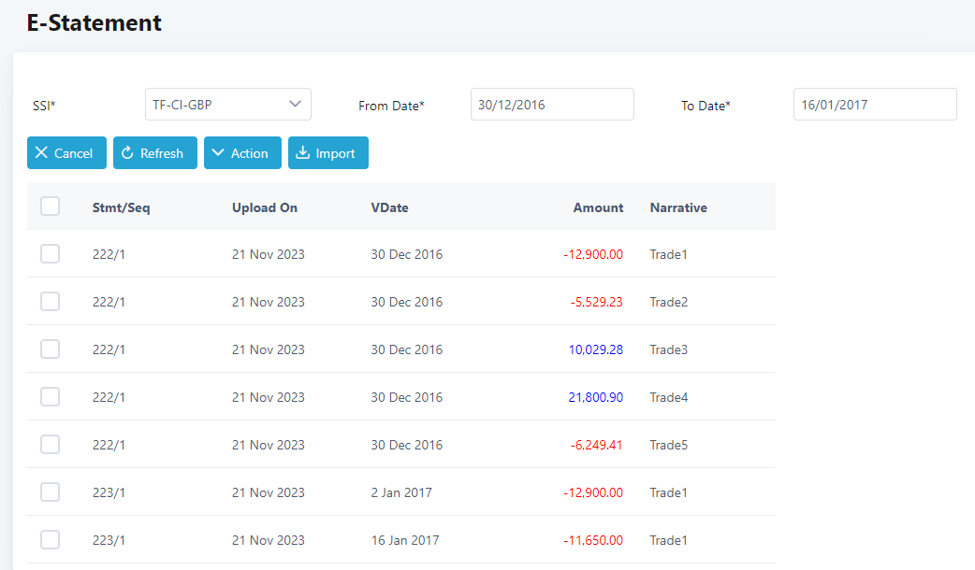Click the Amount column header
Screen dimensions: 975x570
click(x=598, y=207)
